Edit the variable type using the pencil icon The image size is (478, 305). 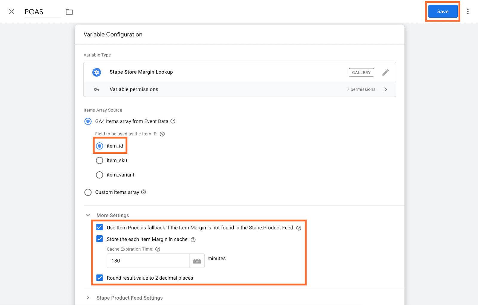pos(386,72)
